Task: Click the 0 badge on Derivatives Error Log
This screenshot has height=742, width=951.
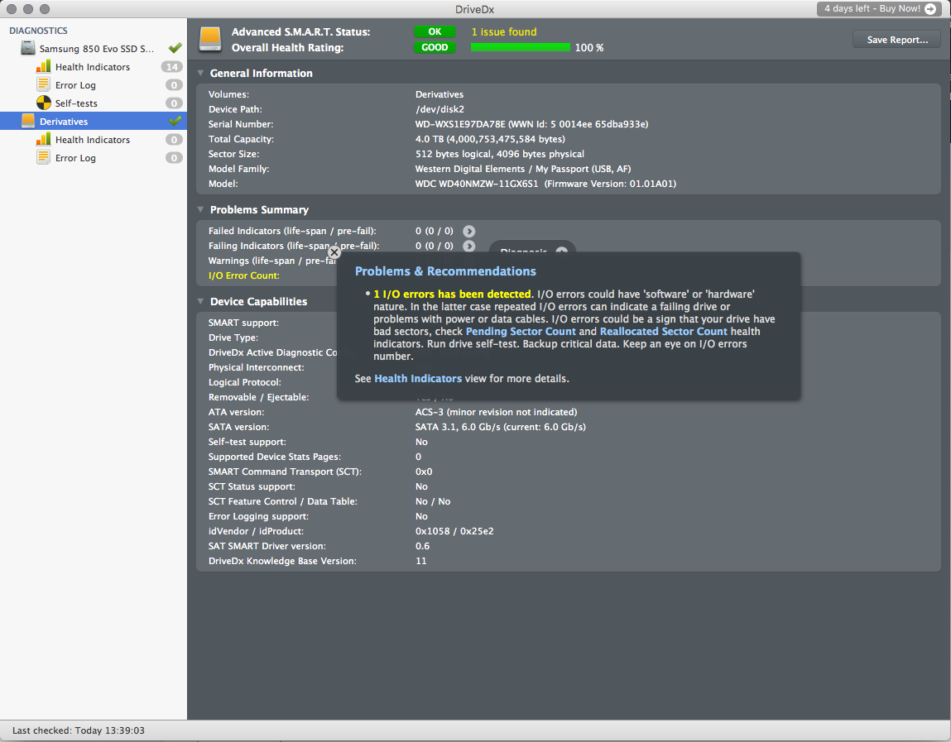Action: (174, 158)
